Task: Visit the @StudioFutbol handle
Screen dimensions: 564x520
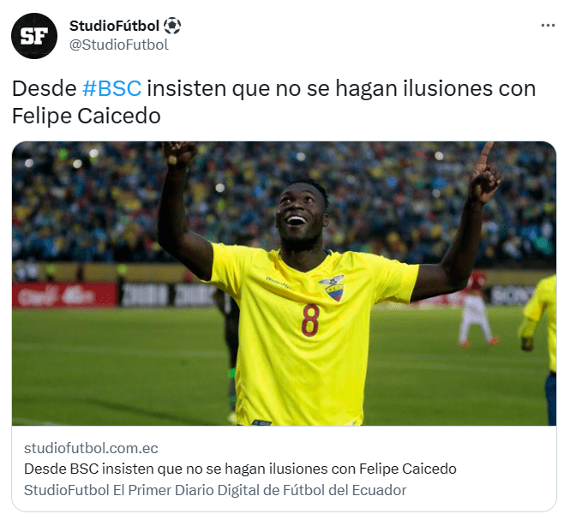Action: [x=118, y=45]
